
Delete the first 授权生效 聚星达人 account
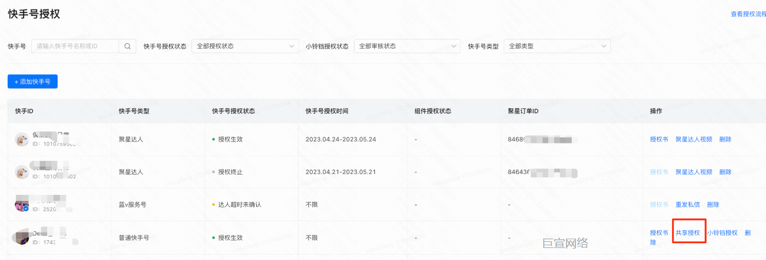[725, 140]
